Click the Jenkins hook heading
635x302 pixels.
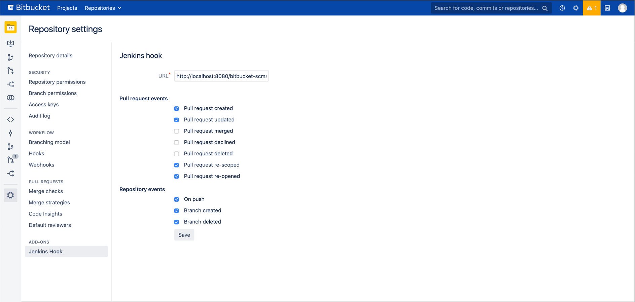point(141,56)
